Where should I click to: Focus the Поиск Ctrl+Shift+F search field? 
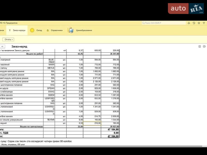click(164, 23)
